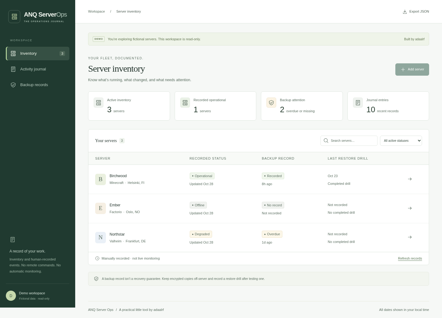Click the shield icon in backup notice
442x318 pixels.
96,279
